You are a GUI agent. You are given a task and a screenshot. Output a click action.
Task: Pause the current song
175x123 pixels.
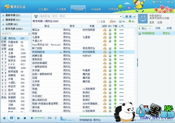(11, 118)
